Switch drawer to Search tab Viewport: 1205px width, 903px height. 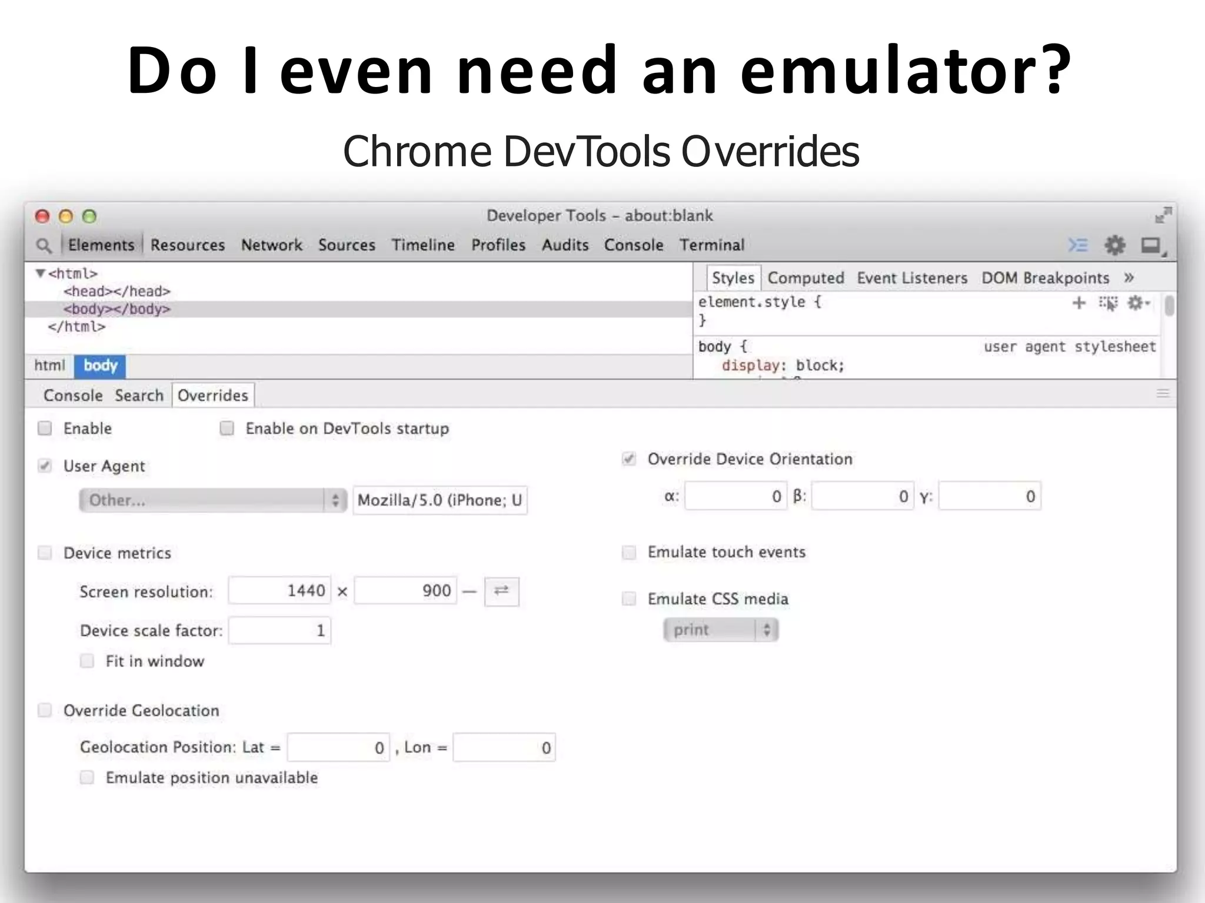(x=139, y=395)
